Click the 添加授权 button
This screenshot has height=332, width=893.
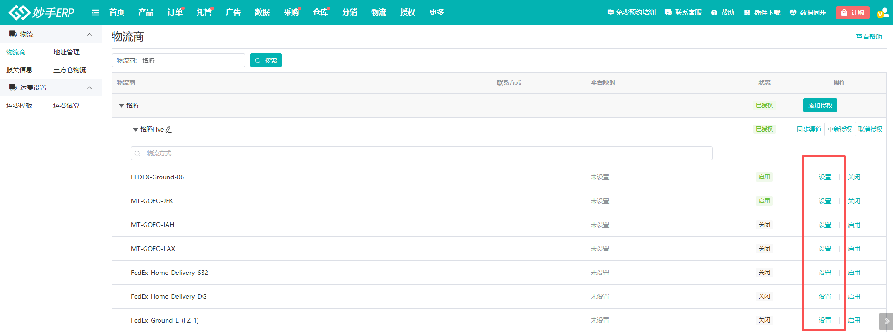(820, 105)
